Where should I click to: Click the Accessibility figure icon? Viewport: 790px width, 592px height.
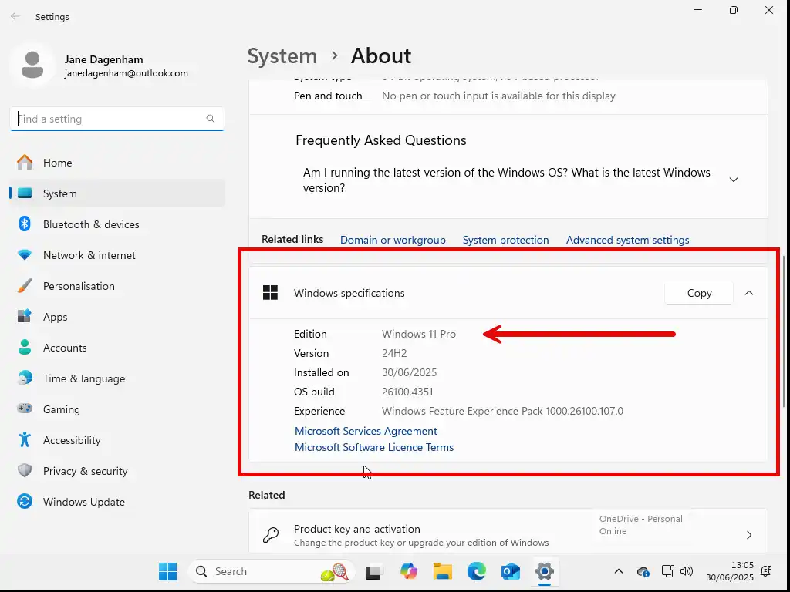point(25,440)
